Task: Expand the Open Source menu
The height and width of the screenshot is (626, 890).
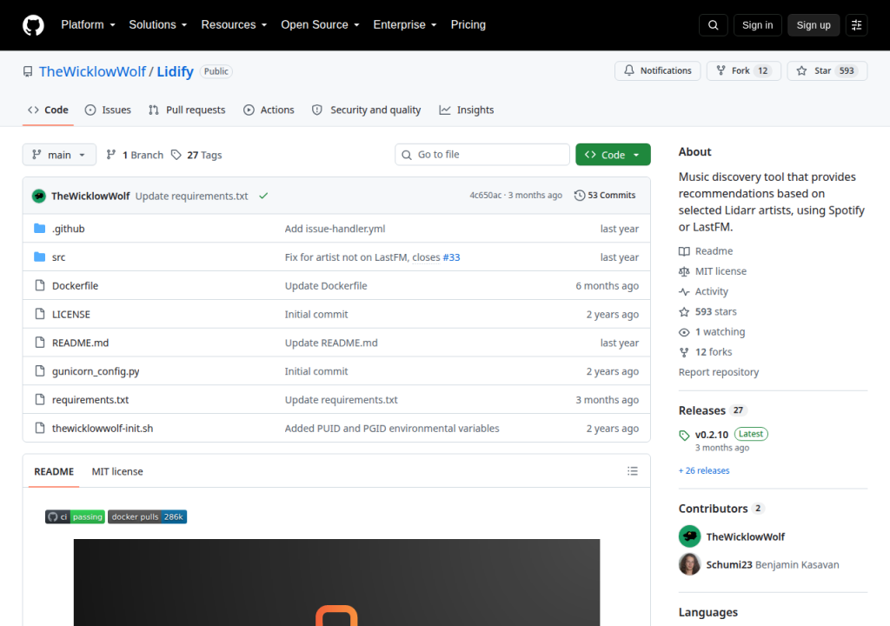Action: pos(320,25)
